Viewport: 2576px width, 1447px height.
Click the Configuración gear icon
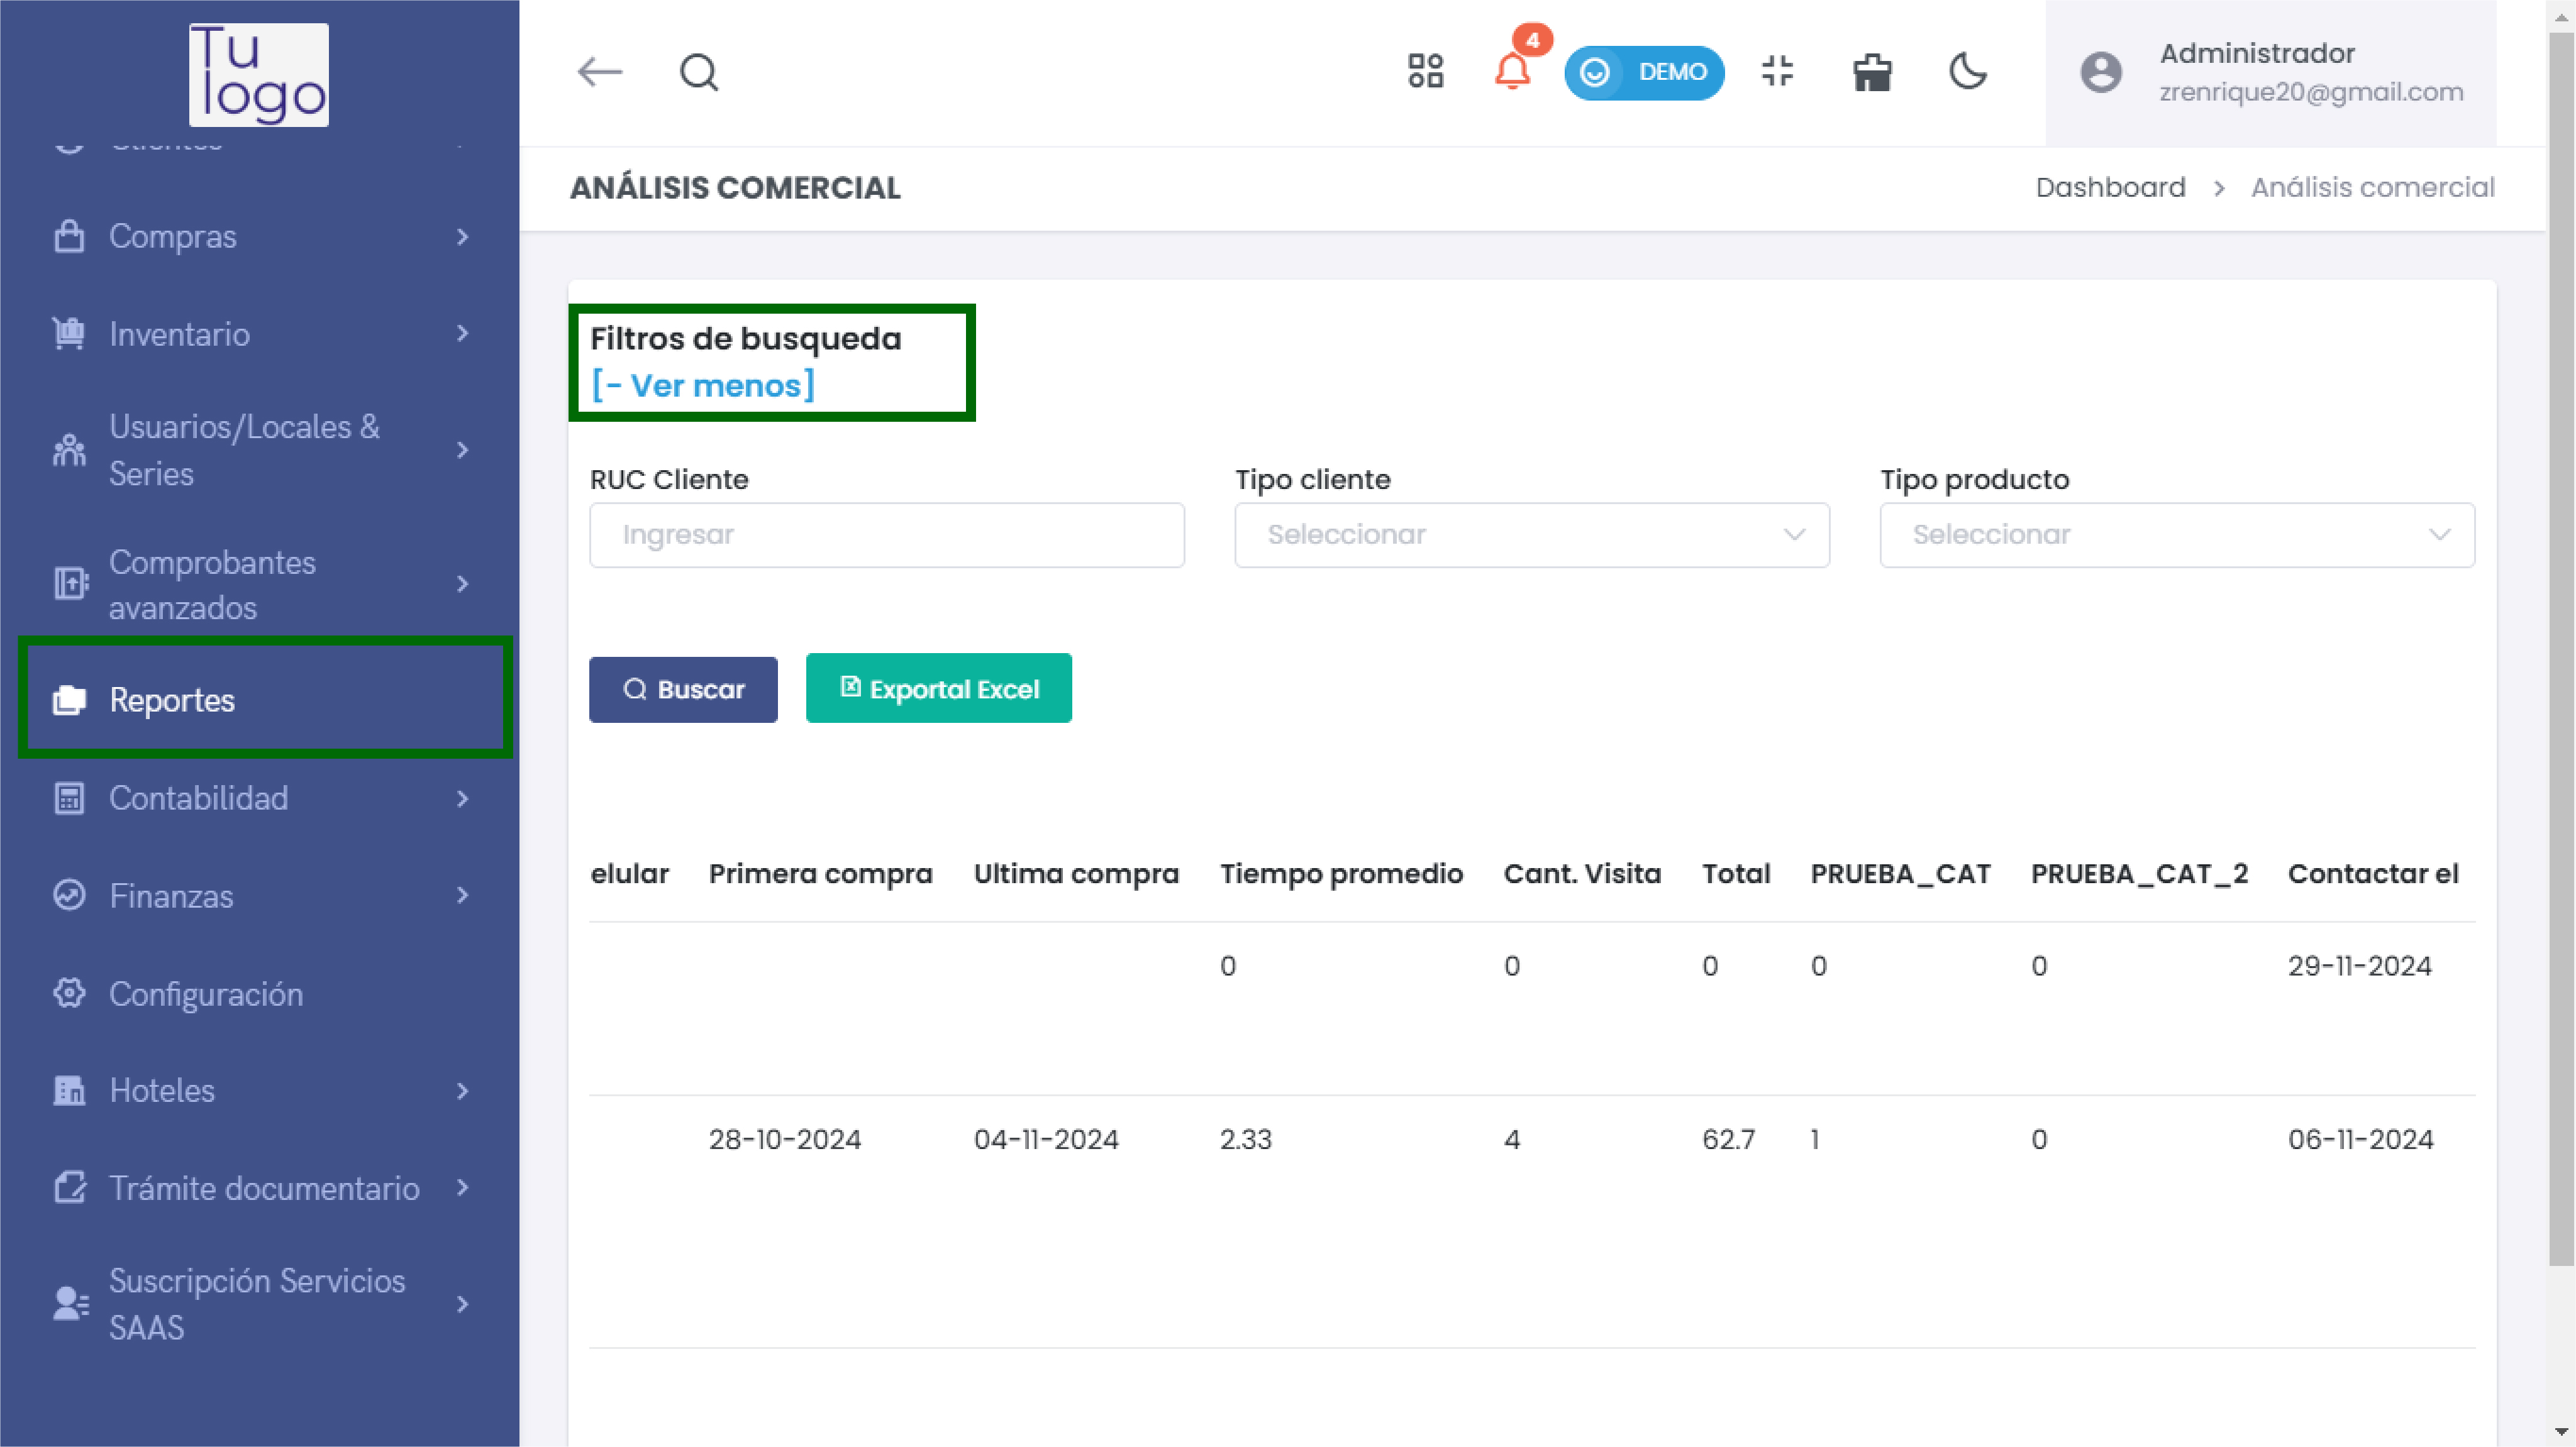click(x=69, y=993)
